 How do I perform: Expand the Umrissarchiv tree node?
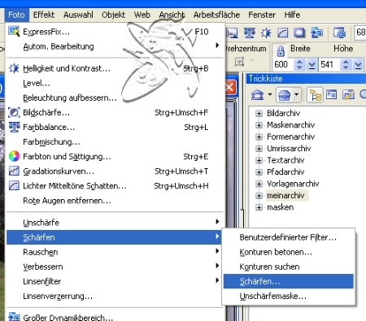(259, 149)
